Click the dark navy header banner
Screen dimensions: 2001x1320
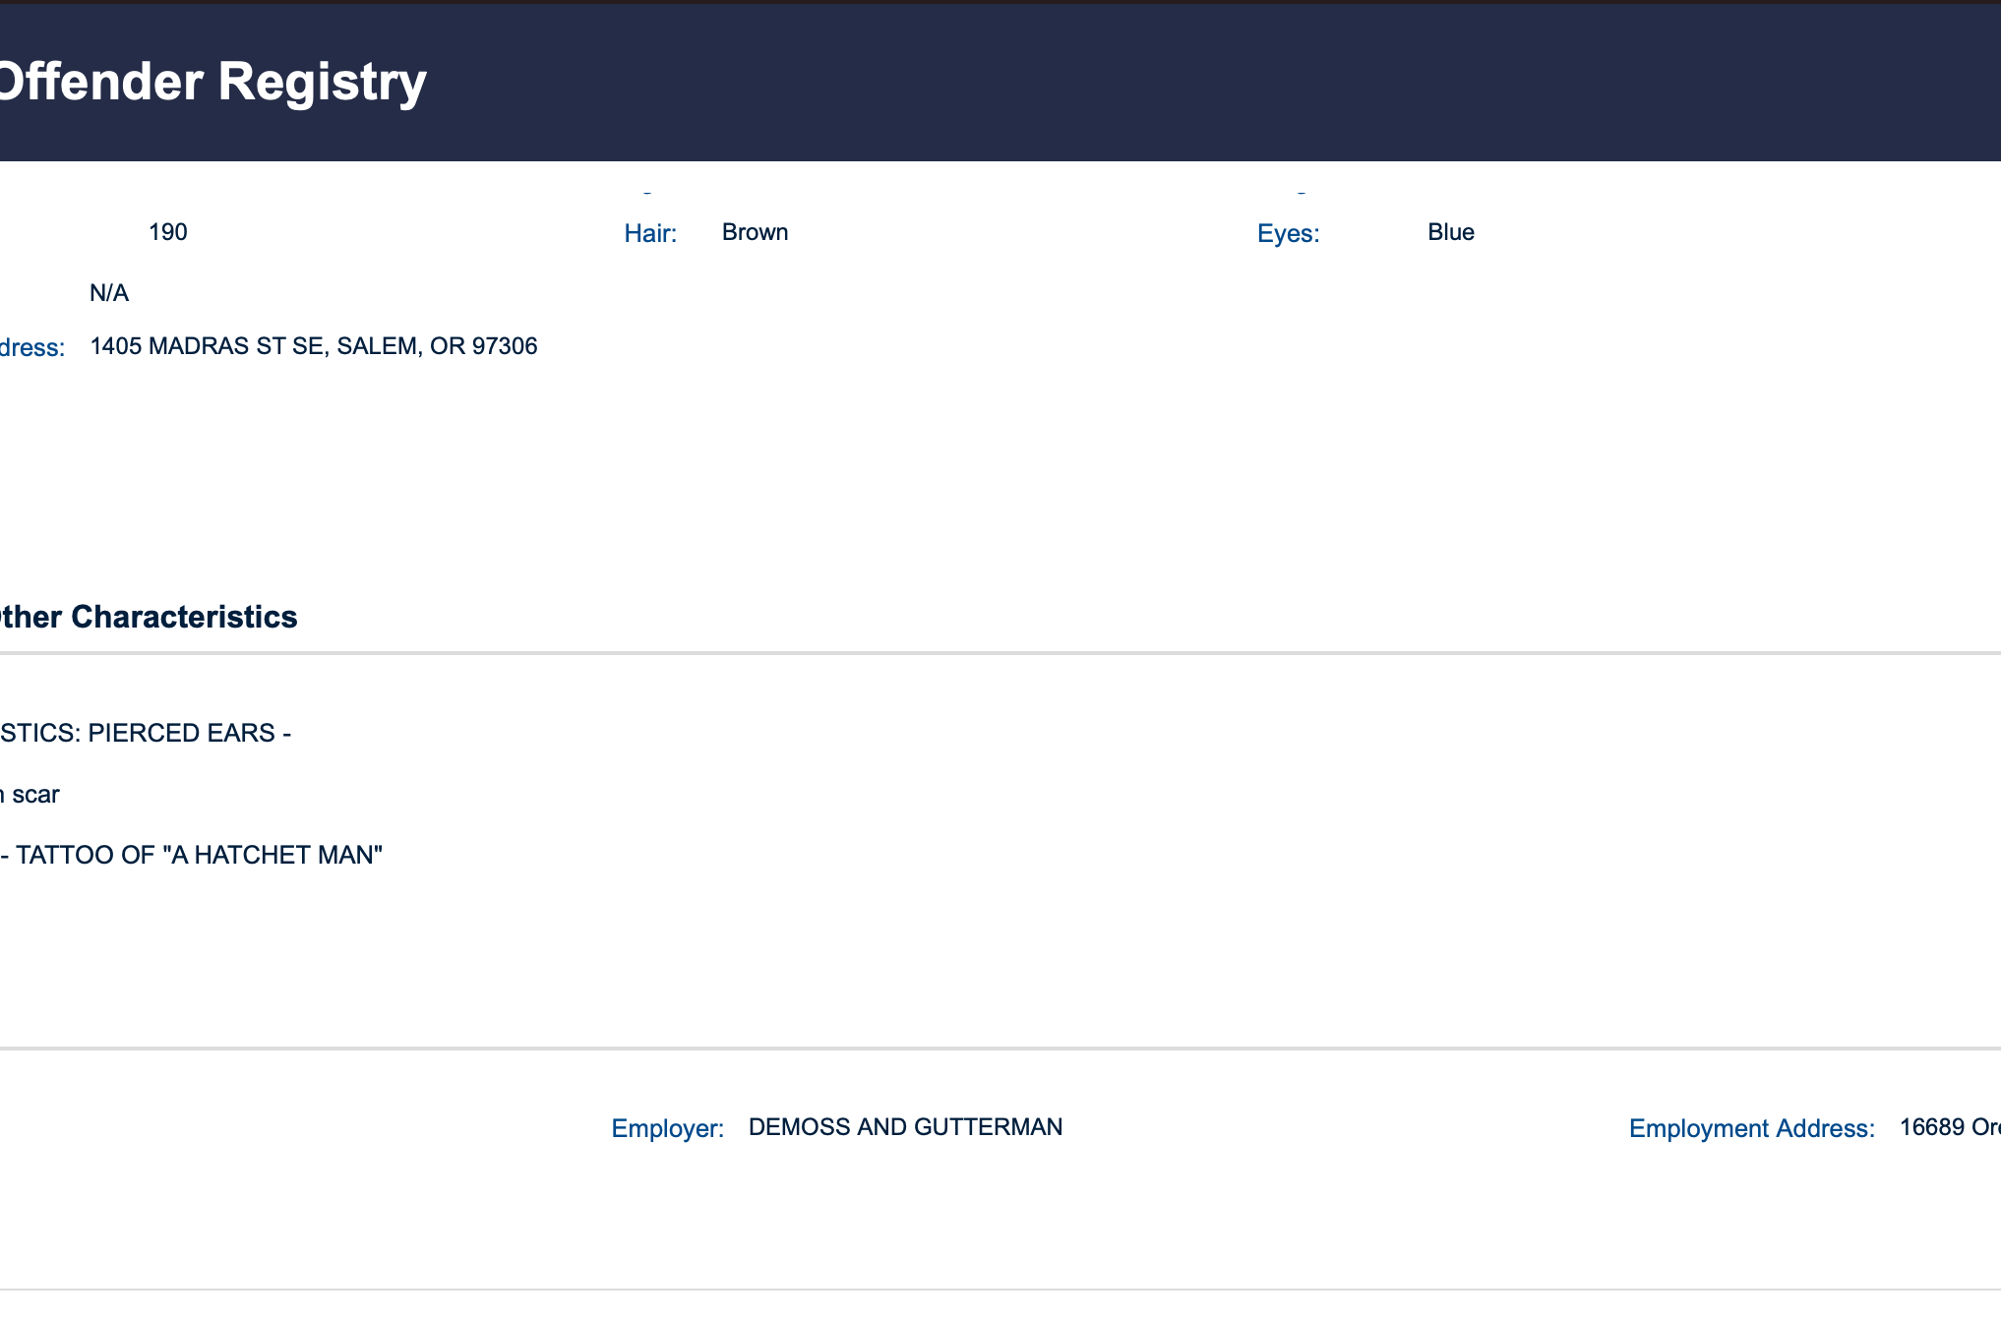point(1181,82)
